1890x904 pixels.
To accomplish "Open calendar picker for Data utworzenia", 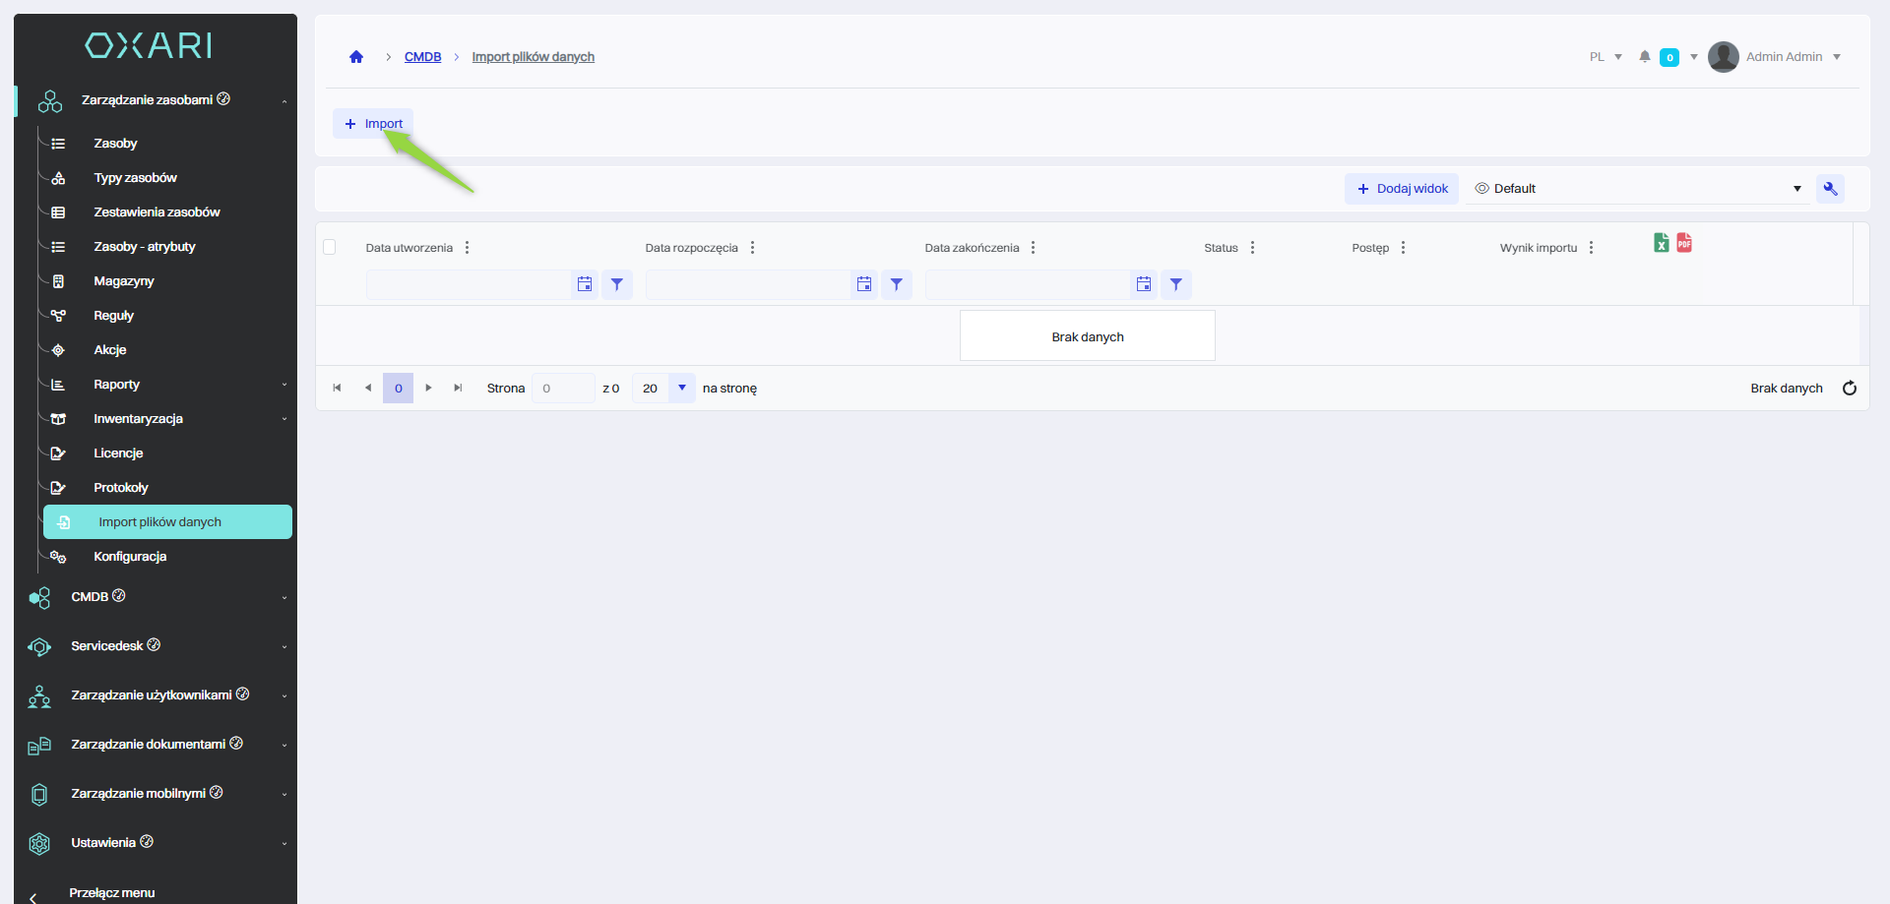I will pyautogui.click(x=585, y=284).
